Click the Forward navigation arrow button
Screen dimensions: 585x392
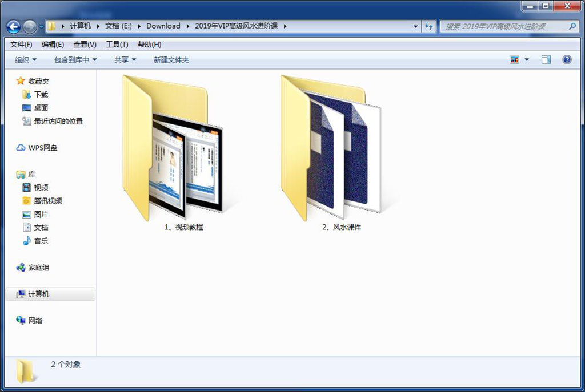tap(30, 26)
